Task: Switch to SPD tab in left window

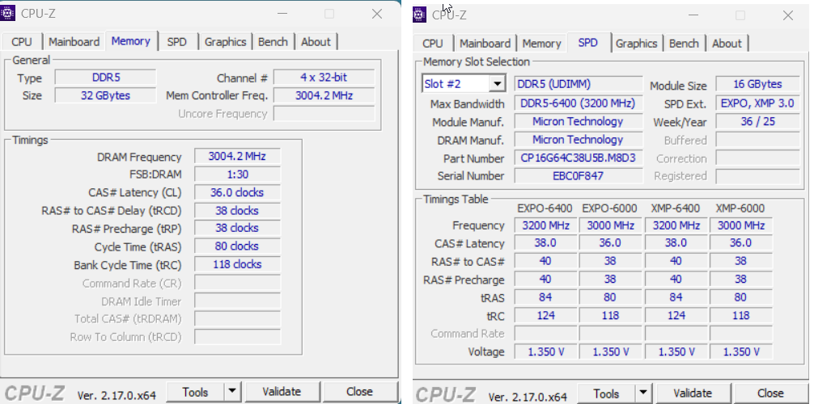Action: pos(177,42)
